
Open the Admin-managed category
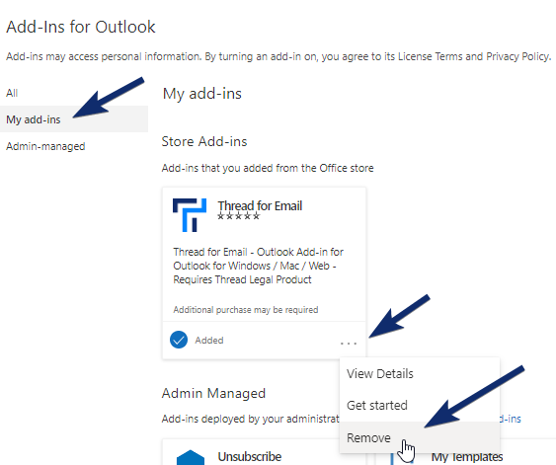point(45,146)
